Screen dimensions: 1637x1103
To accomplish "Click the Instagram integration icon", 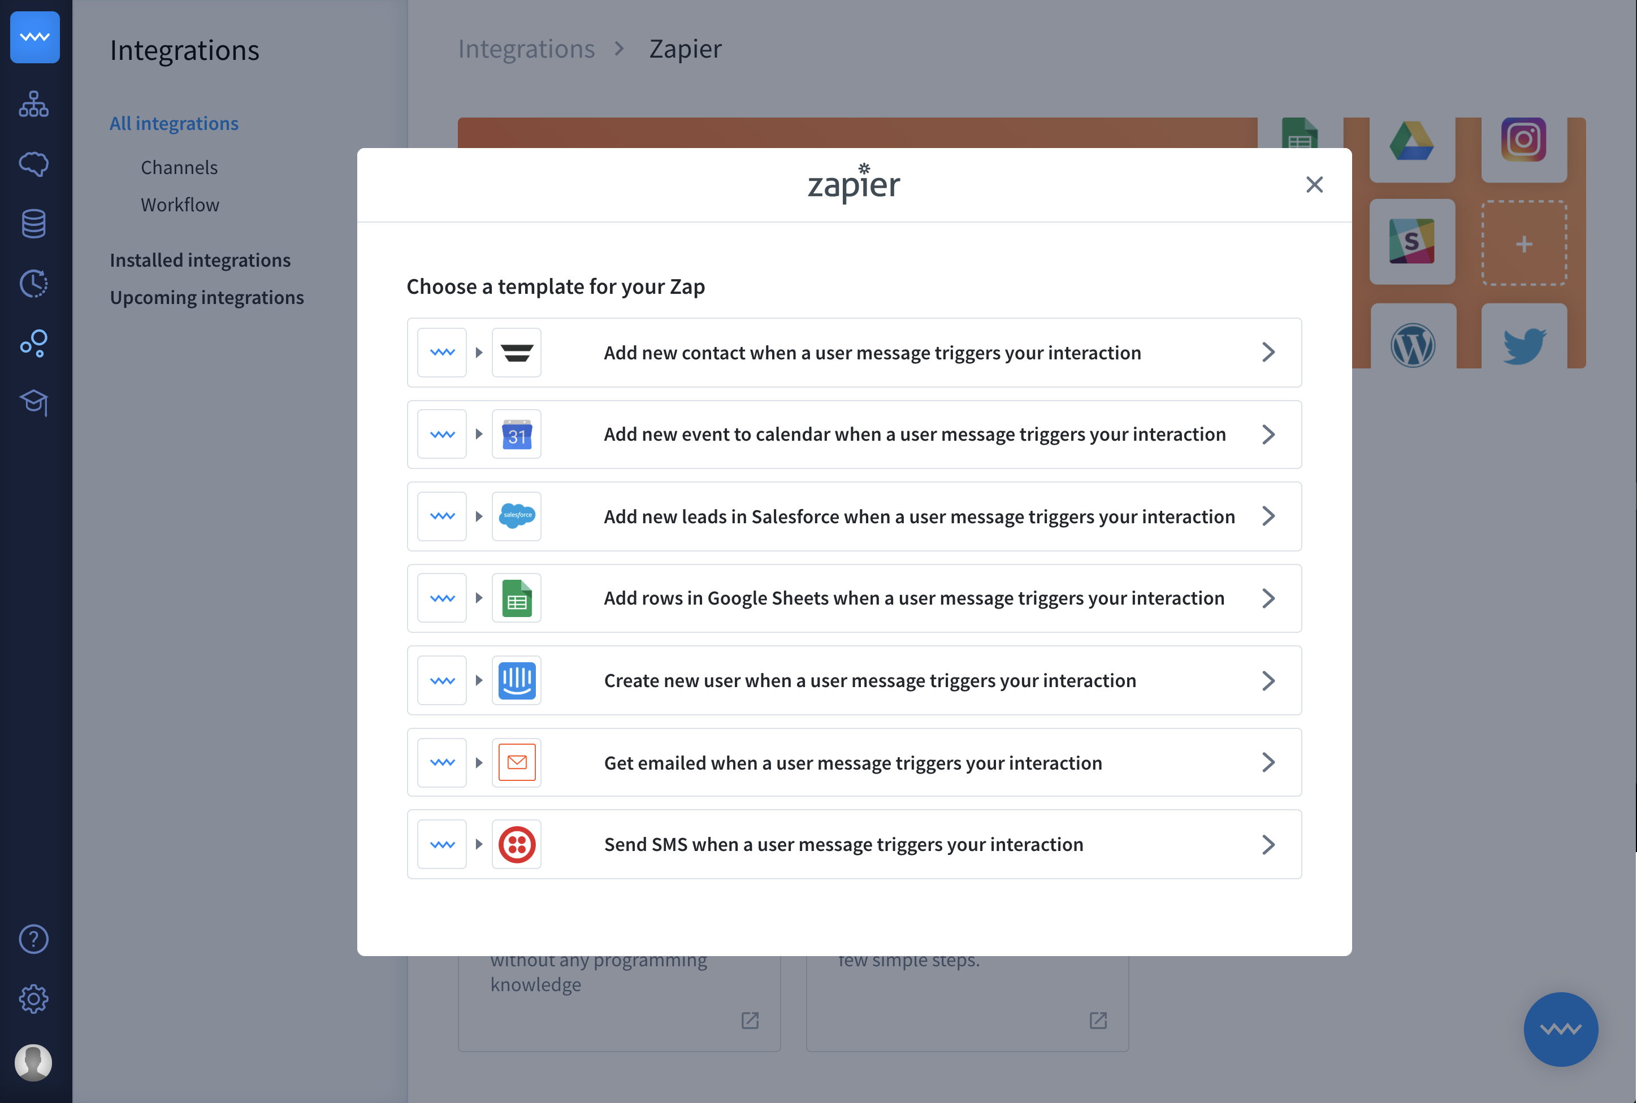I will point(1525,139).
